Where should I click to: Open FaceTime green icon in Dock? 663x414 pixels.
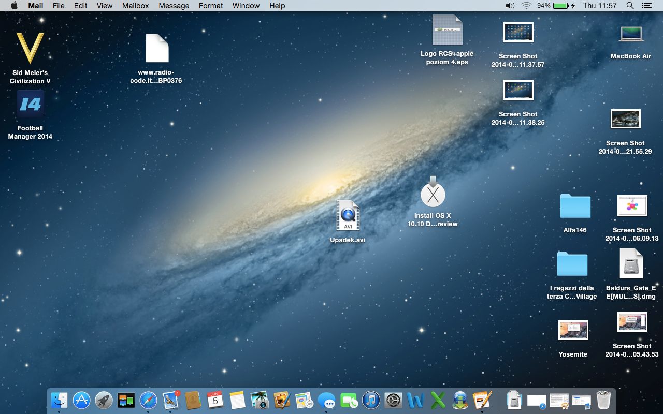pyautogui.click(x=349, y=400)
